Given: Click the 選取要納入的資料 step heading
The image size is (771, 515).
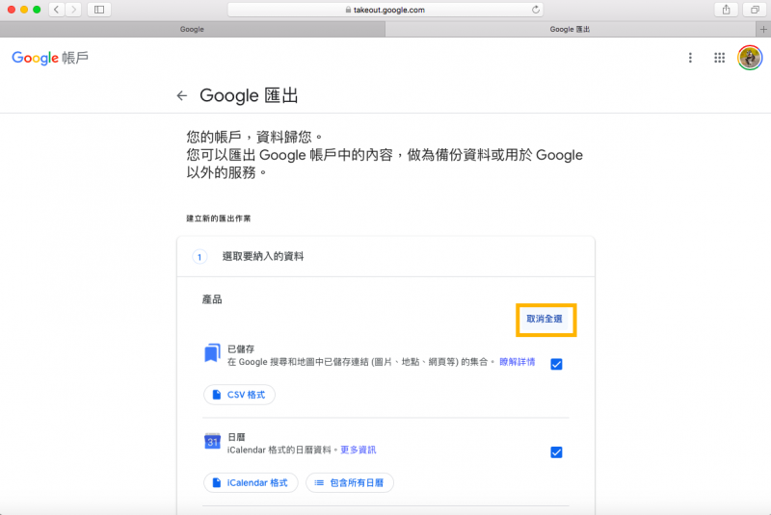Looking at the screenshot, I should pyautogui.click(x=263, y=256).
